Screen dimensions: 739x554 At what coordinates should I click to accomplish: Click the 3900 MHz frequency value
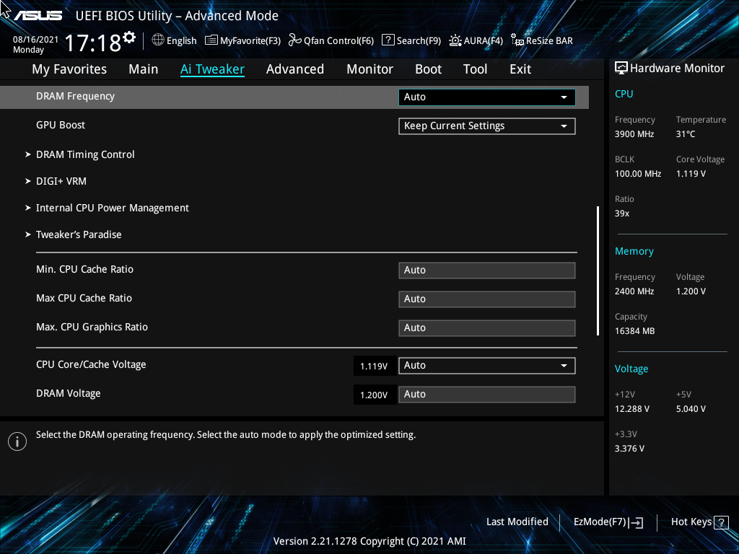point(634,134)
